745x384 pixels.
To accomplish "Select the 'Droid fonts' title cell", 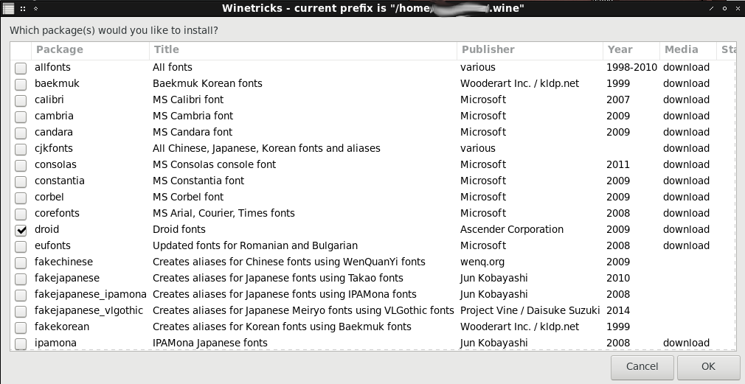I will 179,229.
